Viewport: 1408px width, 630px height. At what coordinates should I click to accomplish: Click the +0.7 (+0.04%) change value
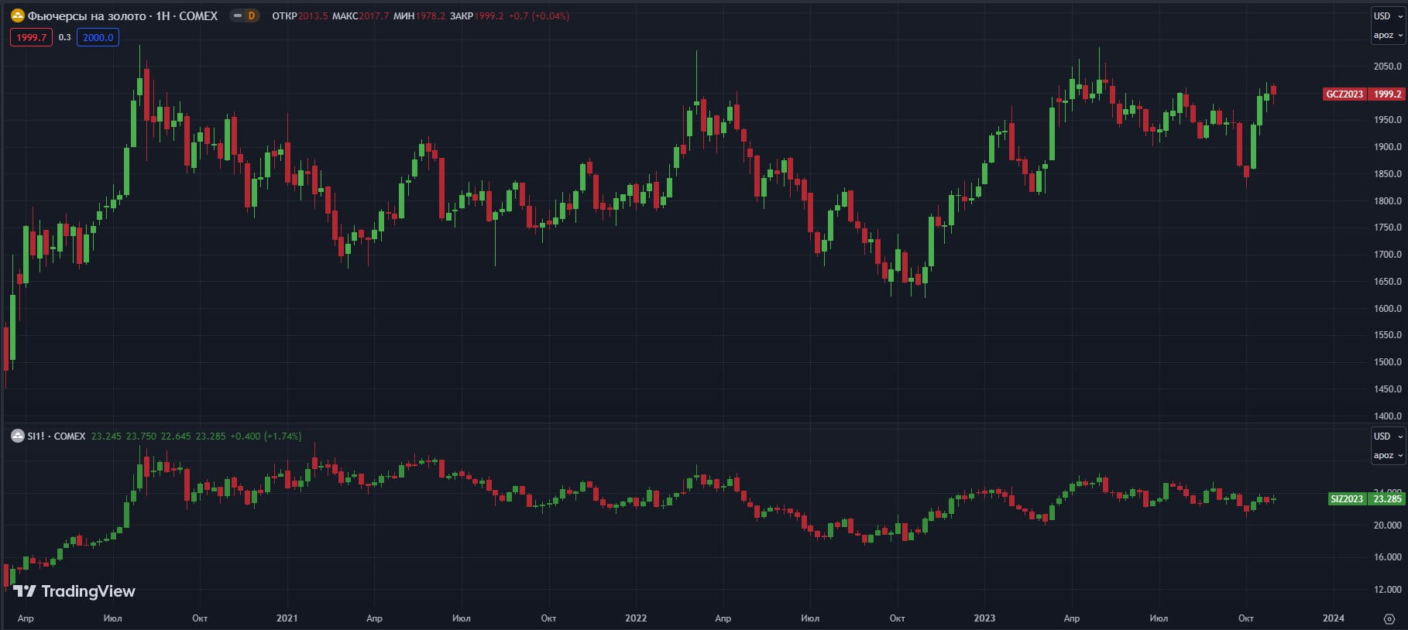[x=539, y=15]
